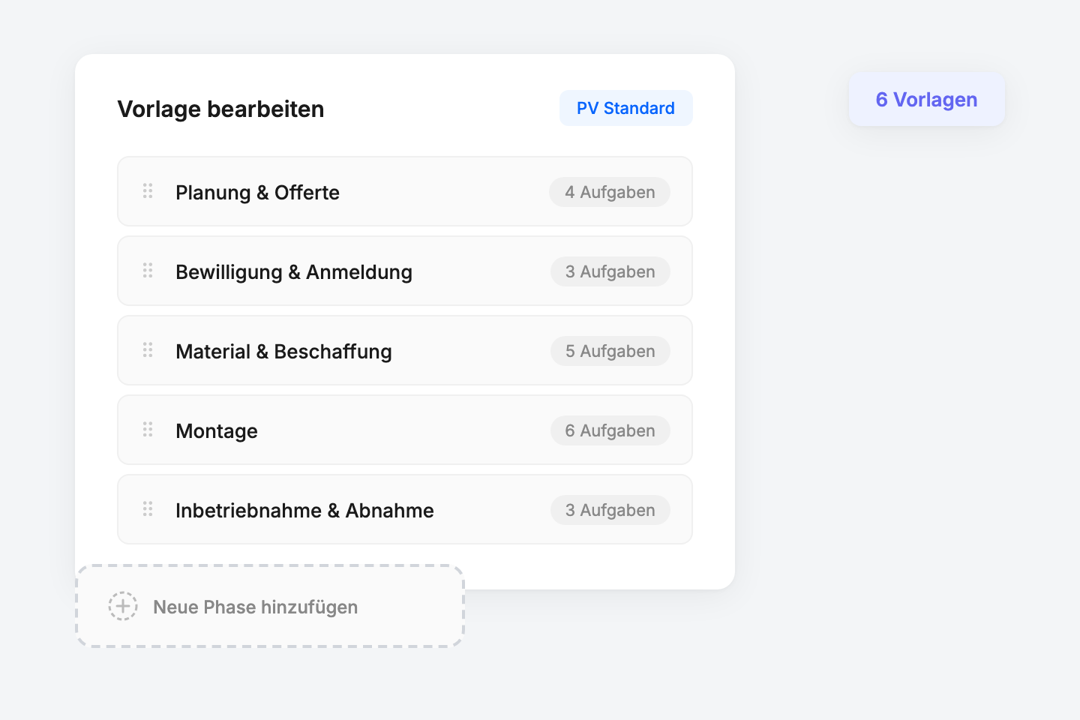
Task: Select the Material & Beschaffung row
Action: [283, 351]
